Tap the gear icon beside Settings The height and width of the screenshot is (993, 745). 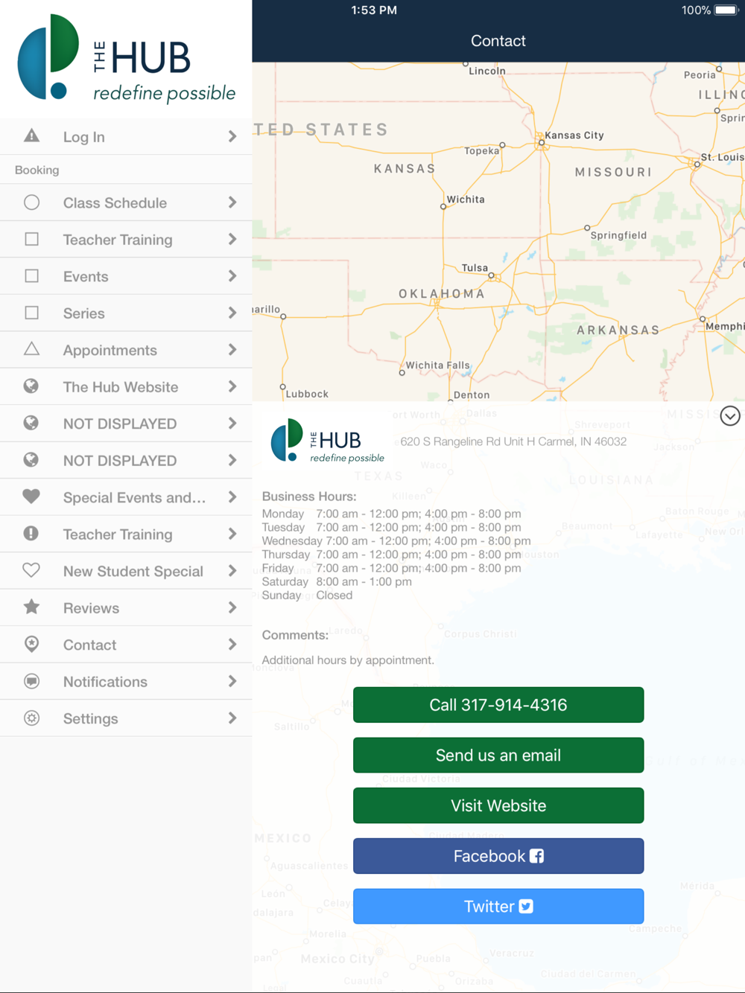[x=31, y=718]
